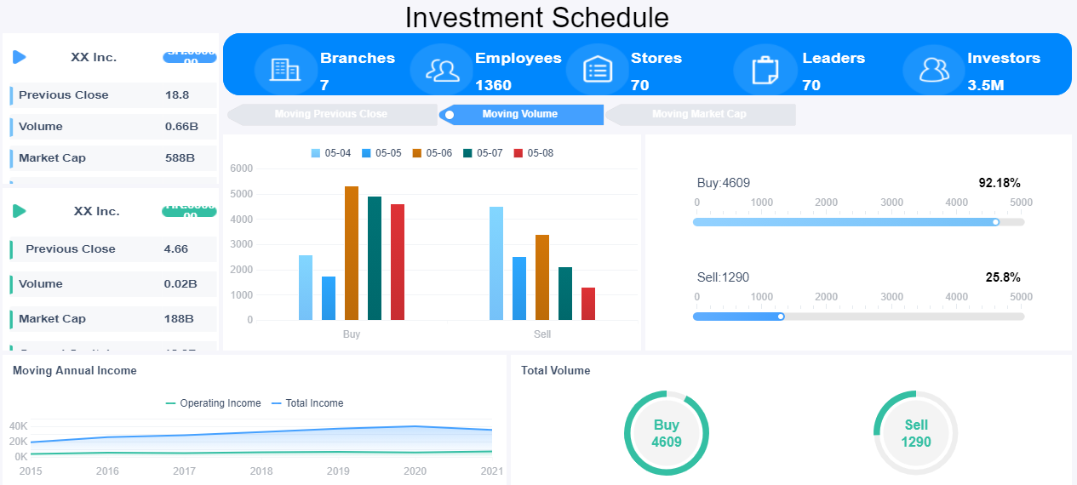Click the Total Volume heading
Screen dimensions: 1077x485
pos(556,371)
